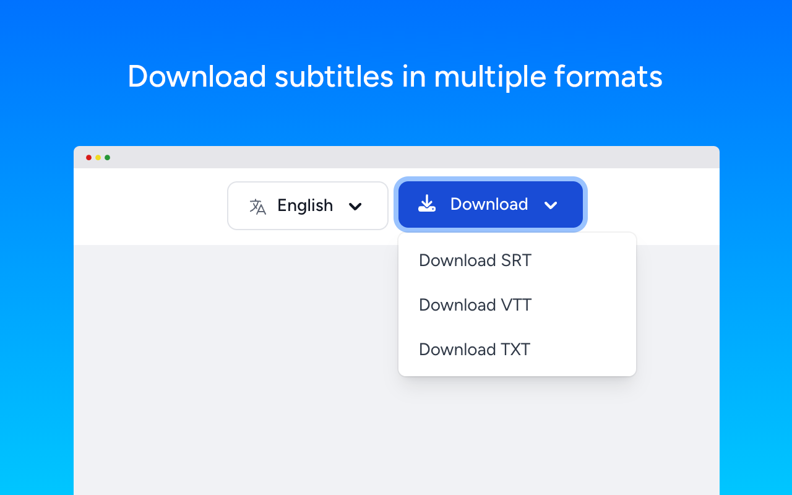Choose Download SRT from the menu
This screenshot has width=792, height=495.
(475, 260)
